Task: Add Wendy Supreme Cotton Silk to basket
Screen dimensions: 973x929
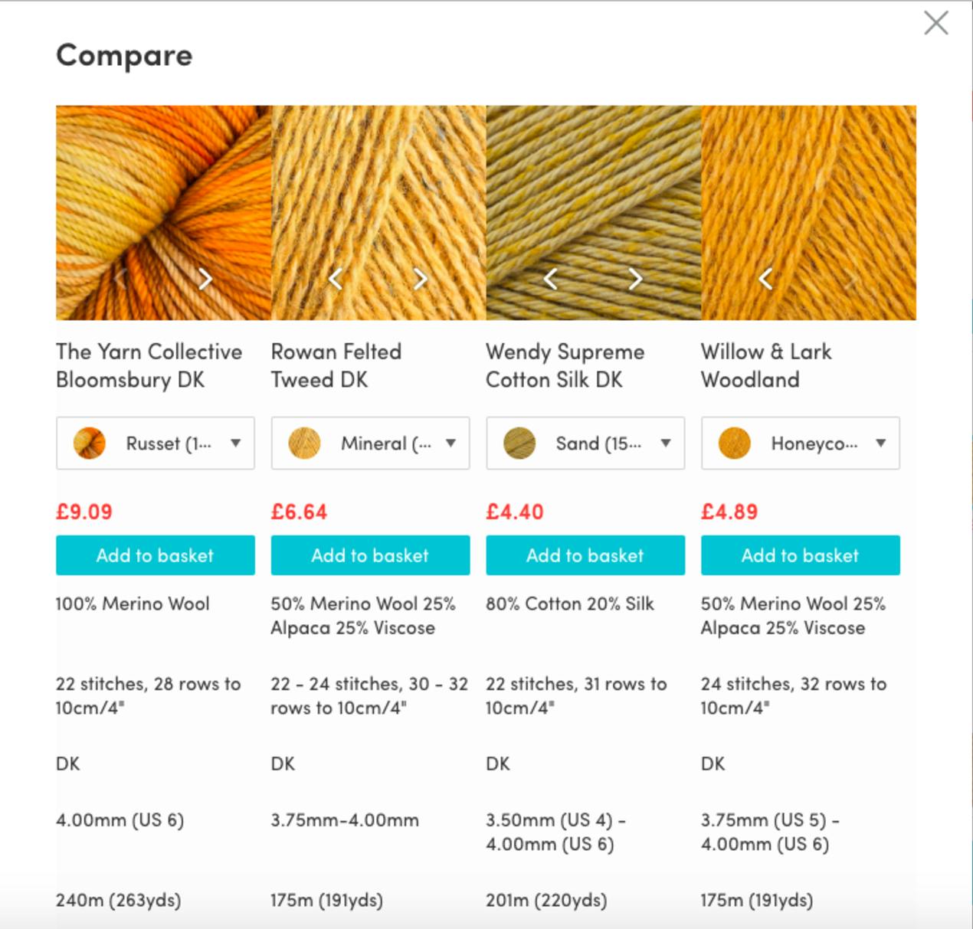Action: 585,555
